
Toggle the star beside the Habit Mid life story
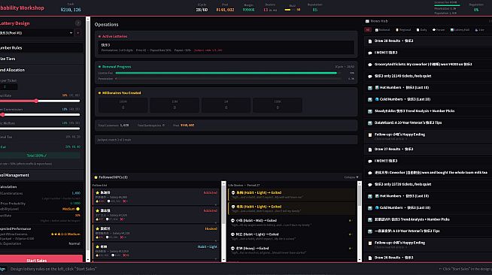350,220
